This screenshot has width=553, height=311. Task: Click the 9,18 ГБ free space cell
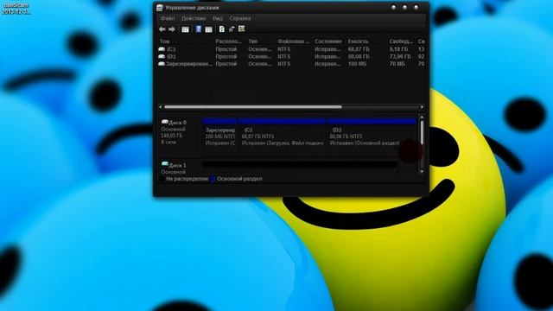(399, 49)
